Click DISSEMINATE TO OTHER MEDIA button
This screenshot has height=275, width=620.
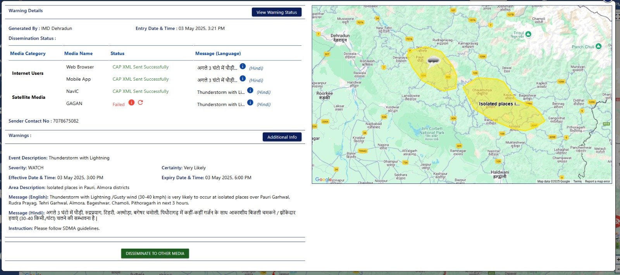tap(155, 253)
